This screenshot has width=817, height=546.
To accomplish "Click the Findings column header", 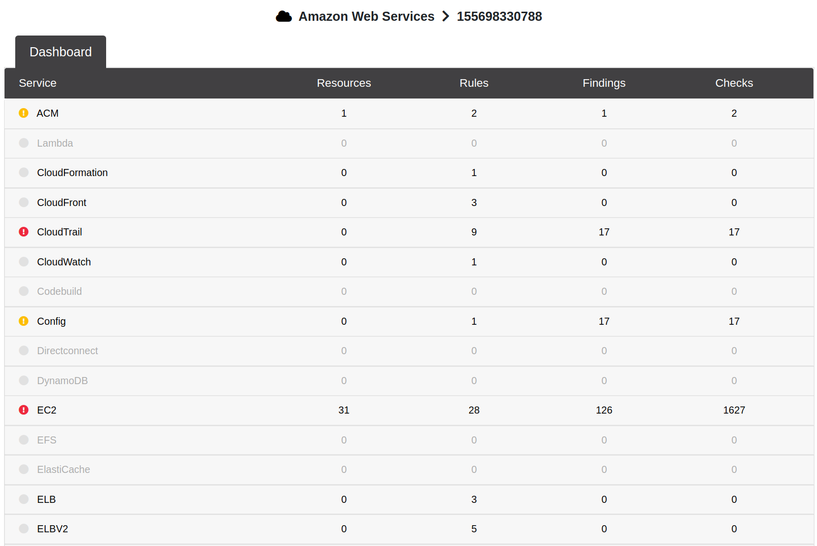I will pyautogui.click(x=604, y=83).
